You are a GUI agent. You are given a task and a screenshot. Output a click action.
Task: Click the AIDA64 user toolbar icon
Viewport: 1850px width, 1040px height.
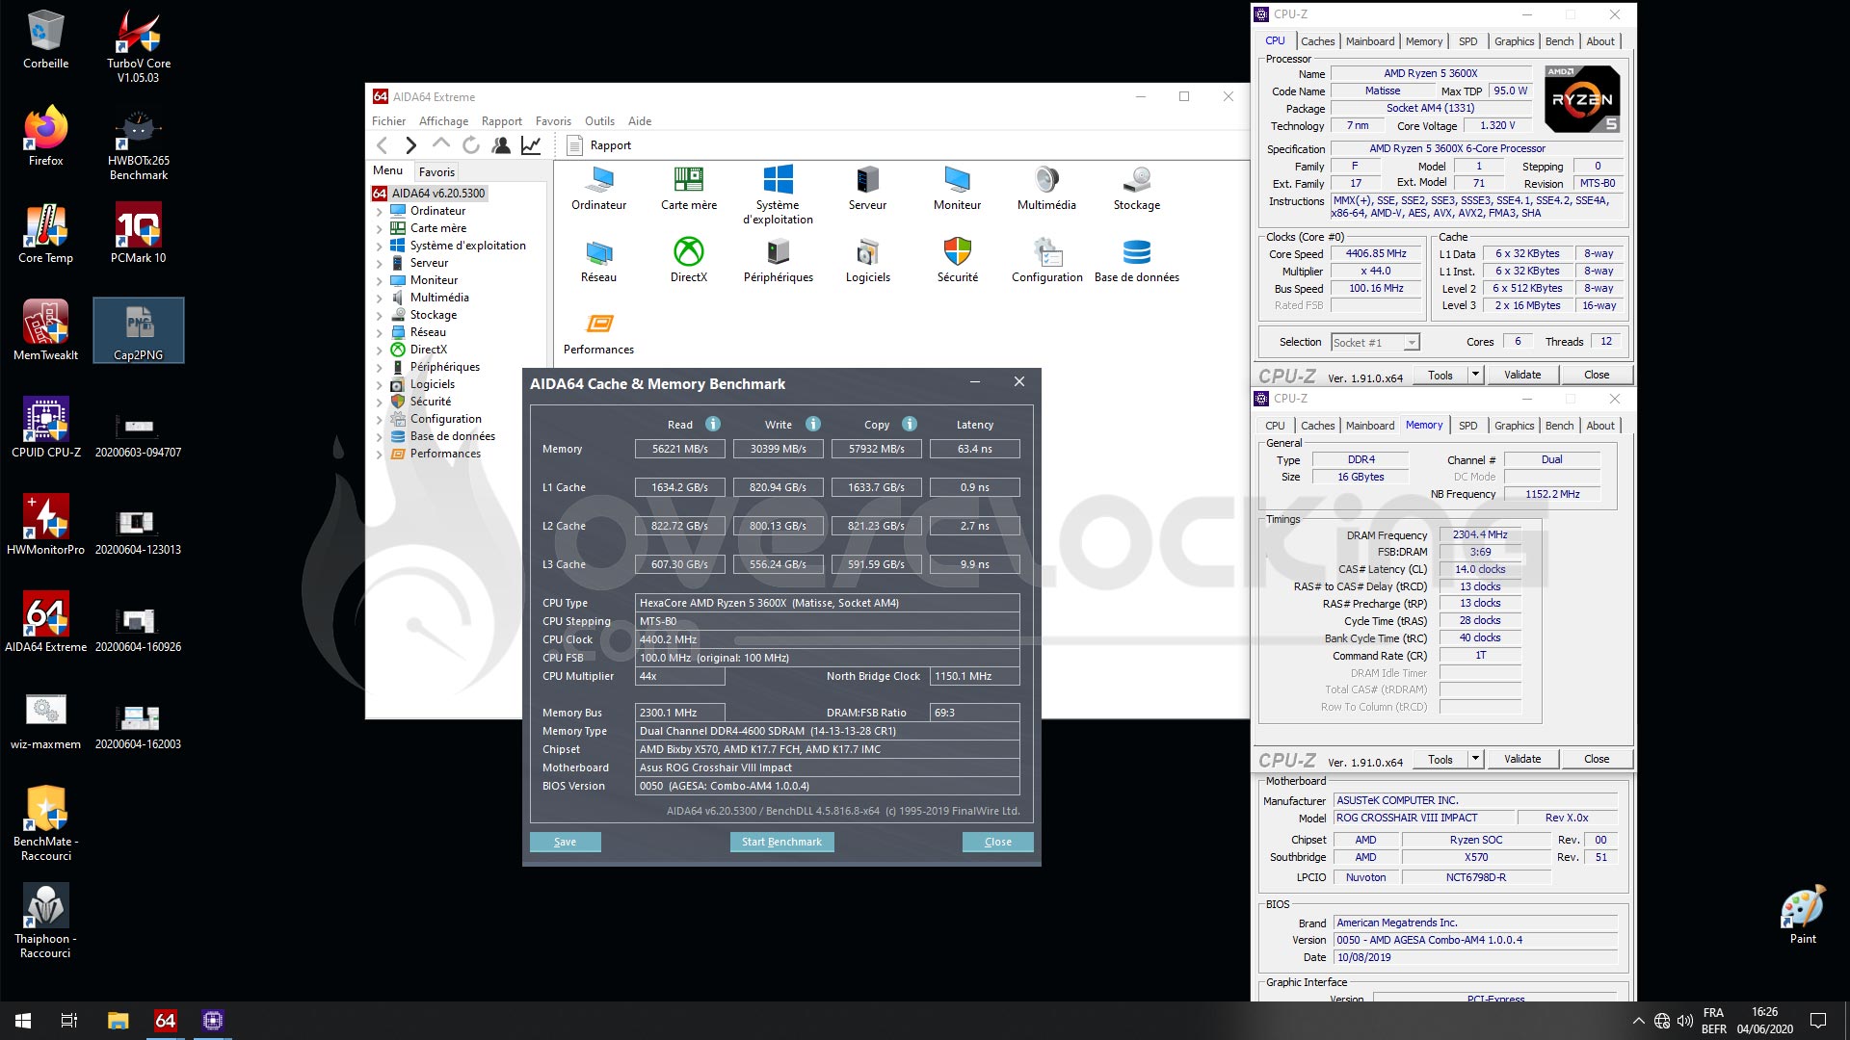click(501, 145)
